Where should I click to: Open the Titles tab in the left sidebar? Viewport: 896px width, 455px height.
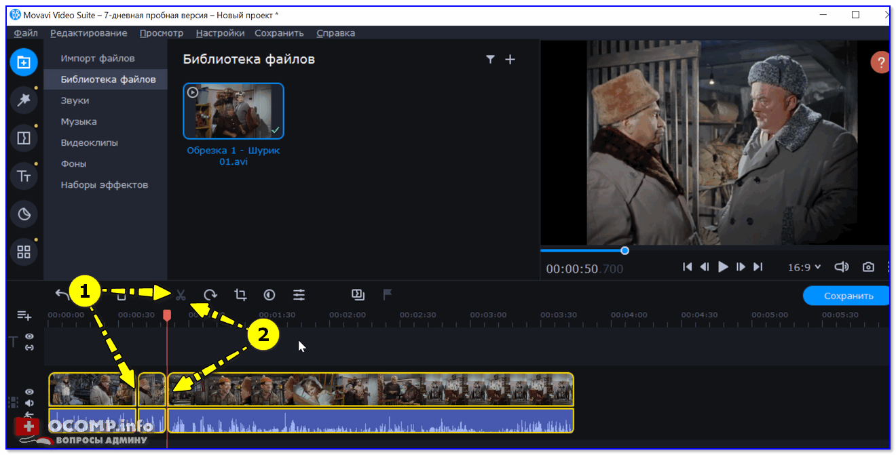point(24,176)
